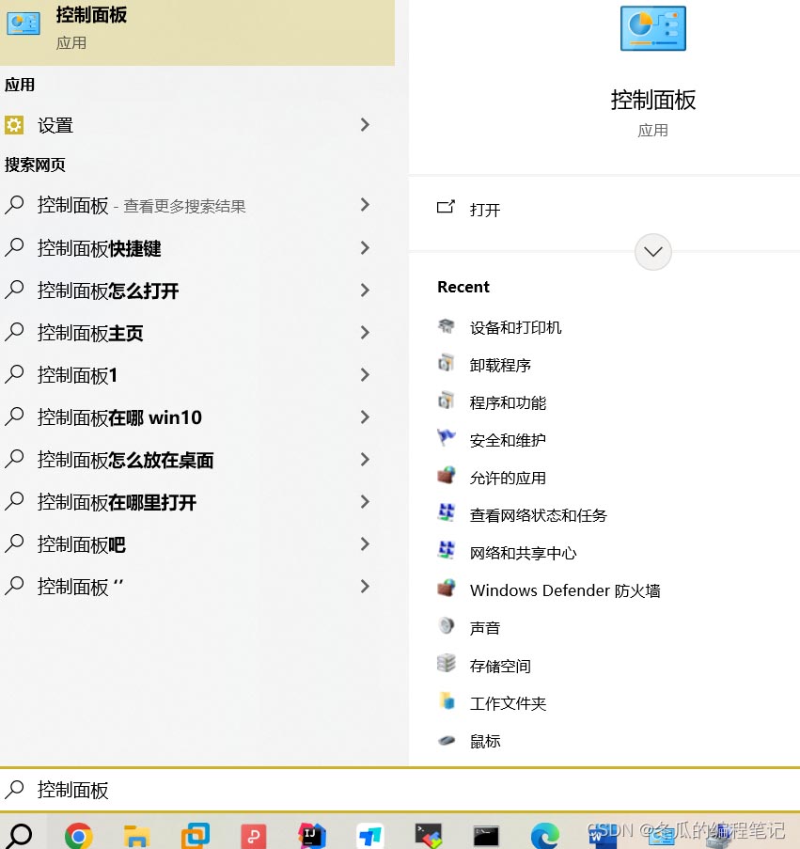Search the web for 控制面板在哪里打开
This screenshot has height=849, width=800.
tap(117, 502)
